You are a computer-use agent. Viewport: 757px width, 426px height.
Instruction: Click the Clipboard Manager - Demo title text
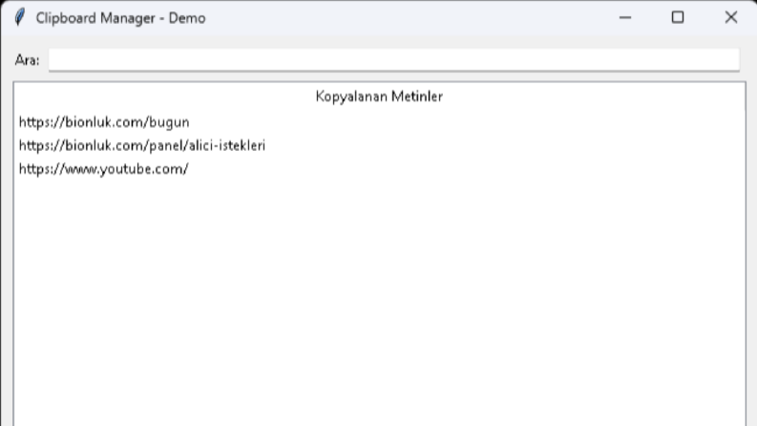pyautogui.click(x=120, y=18)
